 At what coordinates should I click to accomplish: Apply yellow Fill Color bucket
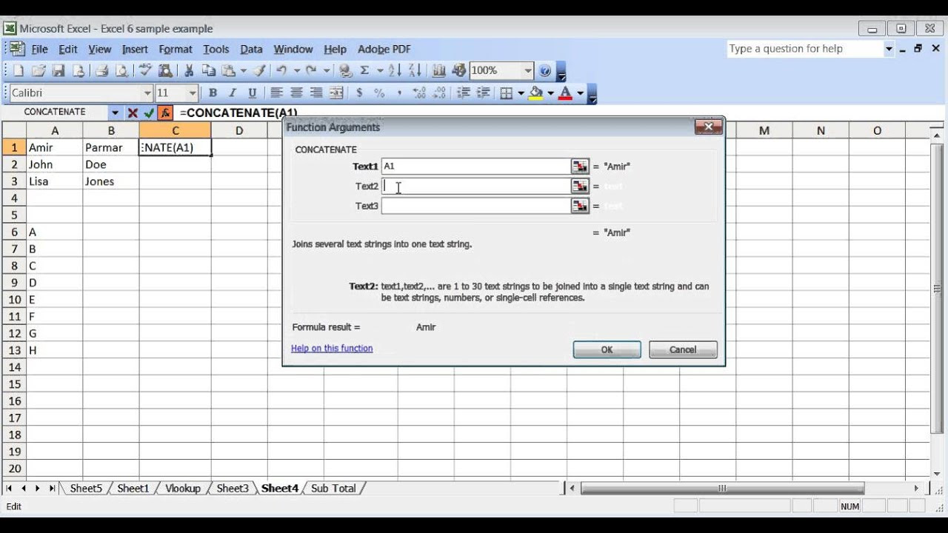point(536,93)
